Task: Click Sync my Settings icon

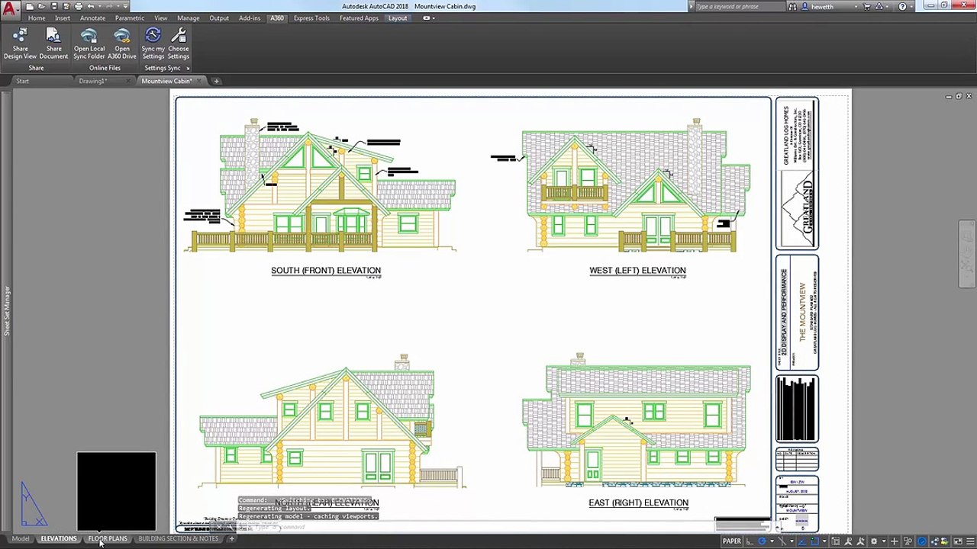Action: coord(153,43)
